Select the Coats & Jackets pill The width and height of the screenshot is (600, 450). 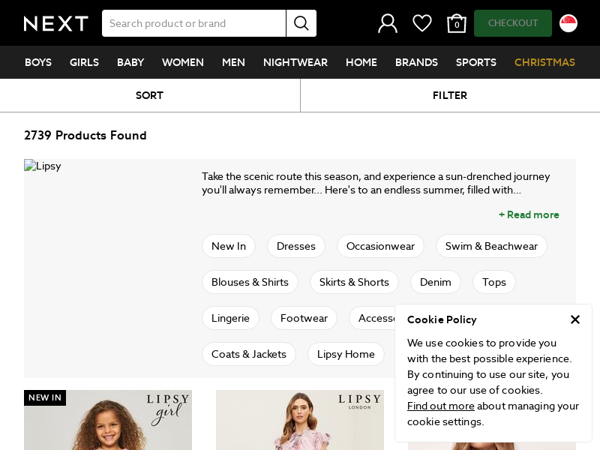[x=249, y=354]
